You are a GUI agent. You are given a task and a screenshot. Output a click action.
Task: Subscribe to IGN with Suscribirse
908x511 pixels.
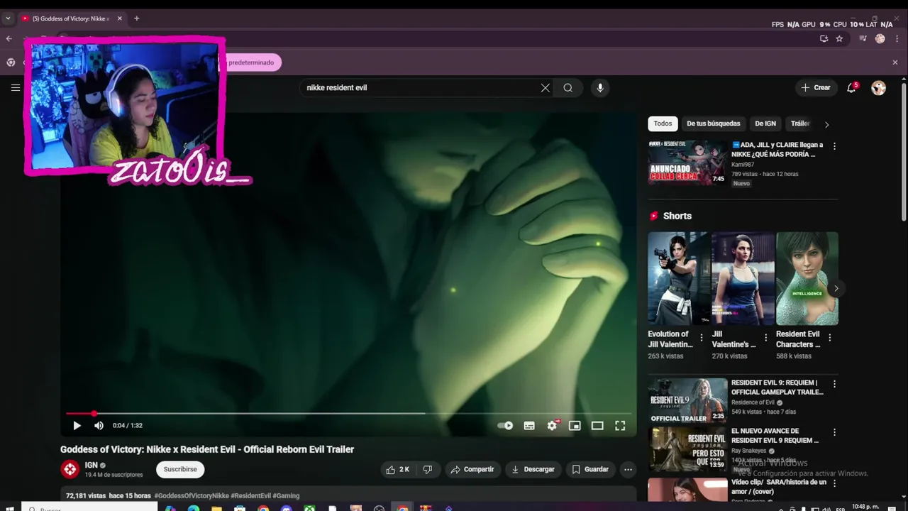180,469
